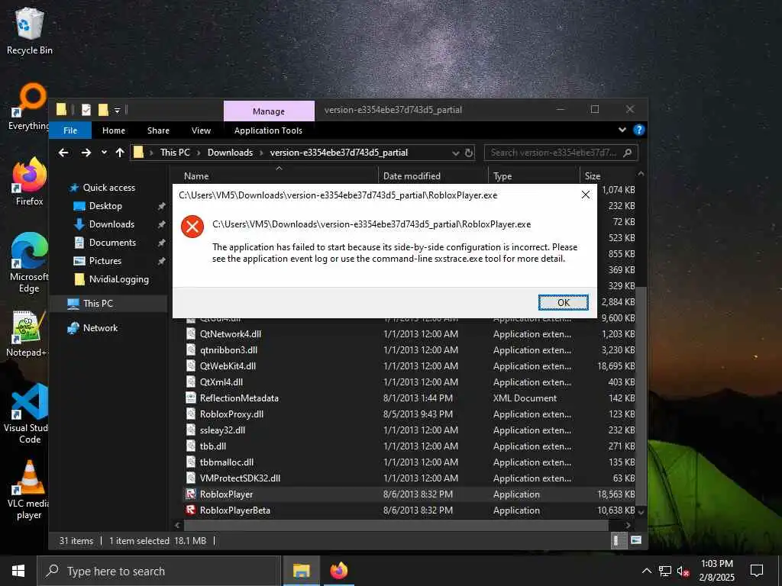Select Quick access in navigation pane
Screen dimensions: 782x586
tap(108, 188)
